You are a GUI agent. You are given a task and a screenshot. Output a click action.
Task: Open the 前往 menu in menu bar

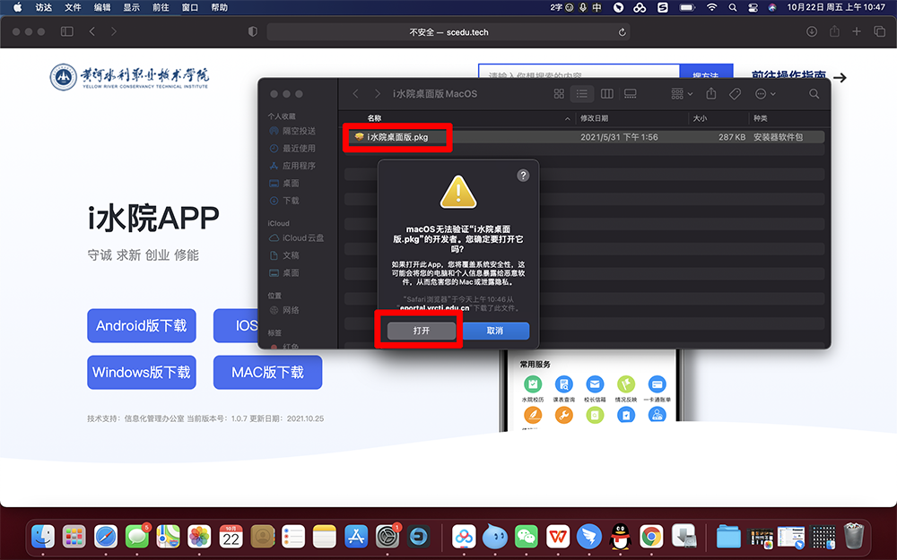click(160, 7)
